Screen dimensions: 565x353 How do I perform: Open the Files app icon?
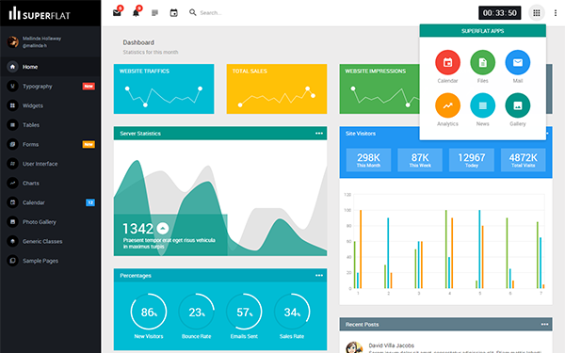point(482,62)
